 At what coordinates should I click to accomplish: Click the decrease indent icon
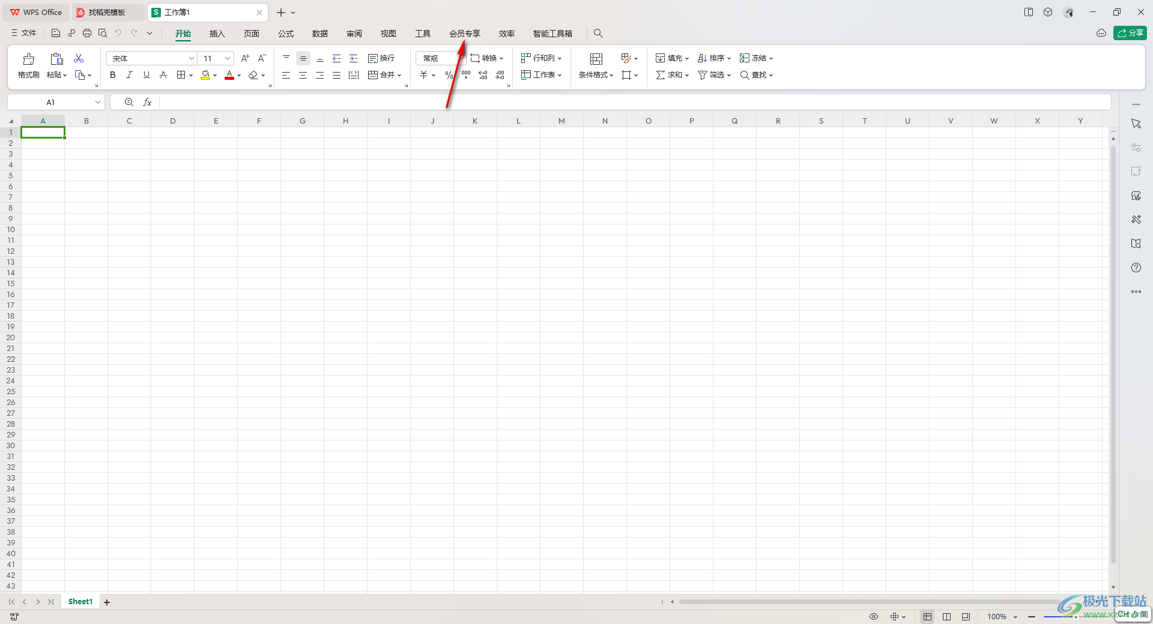(x=337, y=58)
